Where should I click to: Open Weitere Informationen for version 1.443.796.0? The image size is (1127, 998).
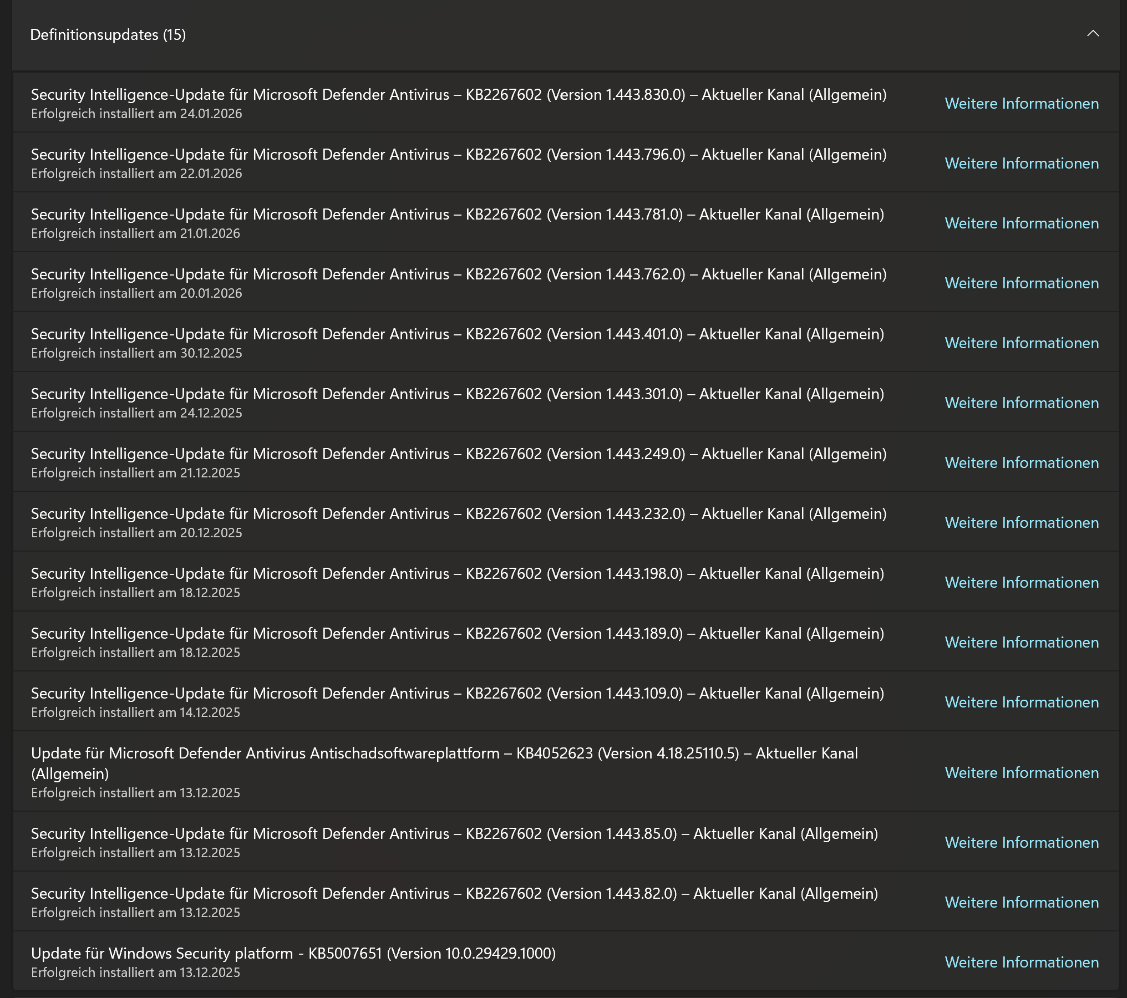click(x=1021, y=164)
